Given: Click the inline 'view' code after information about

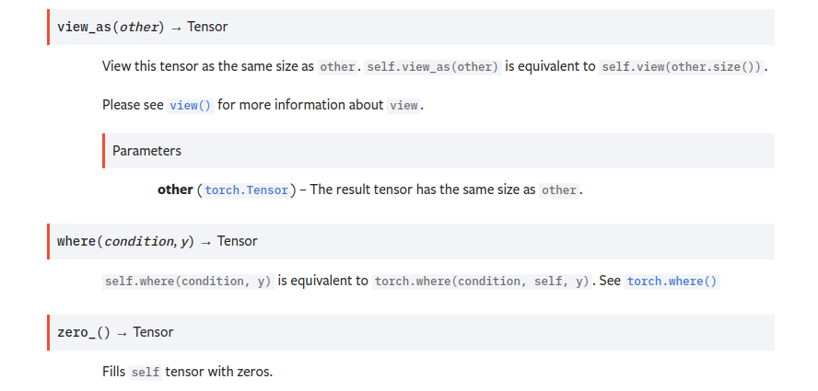Looking at the screenshot, I should point(403,105).
